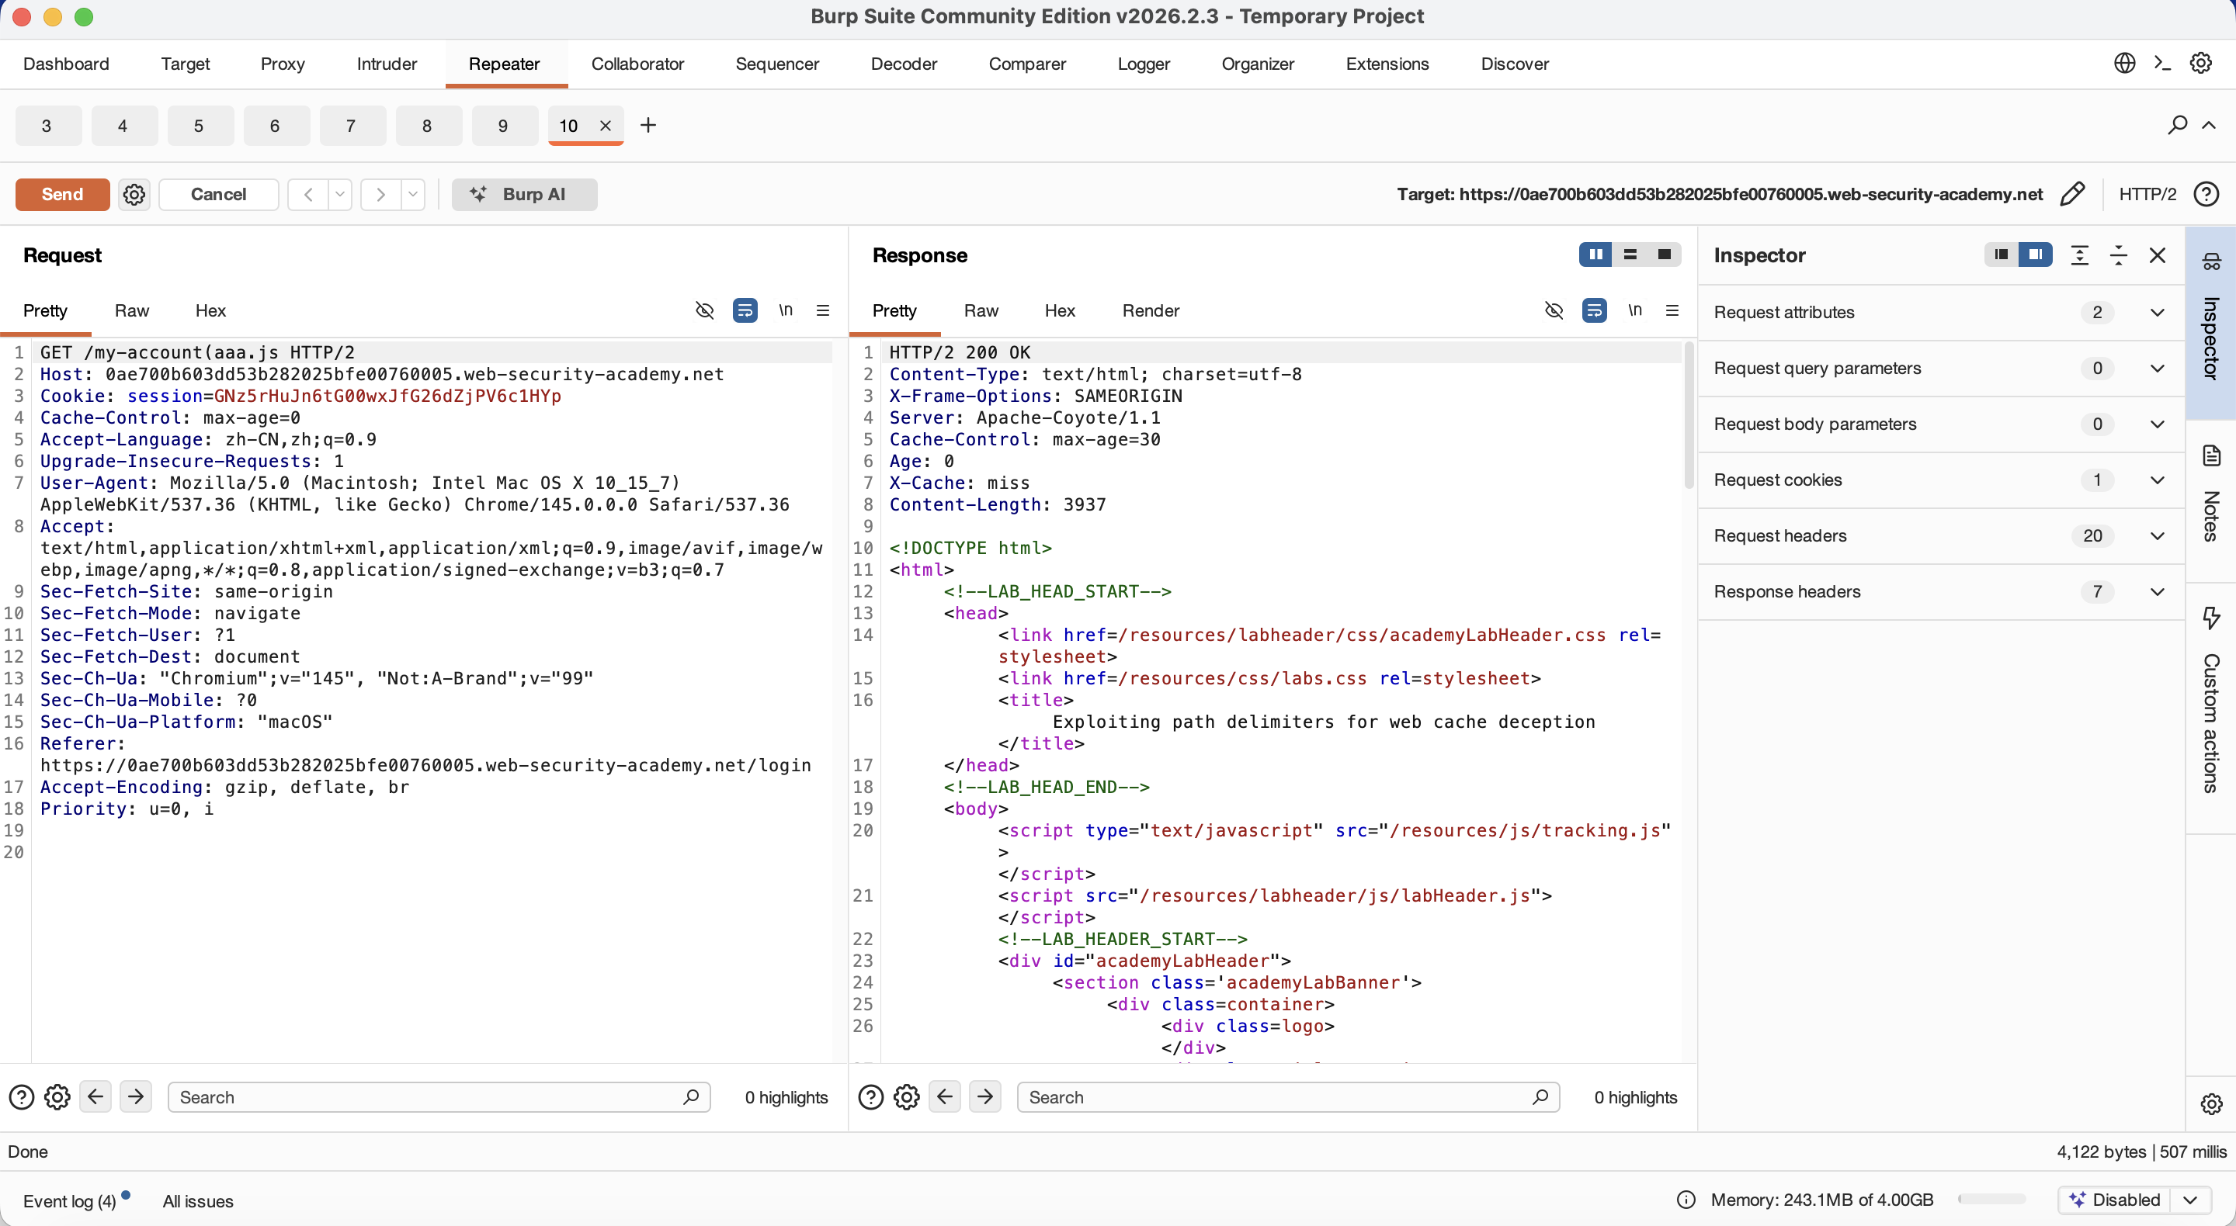This screenshot has width=2236, height=1226.
Task: Cancel the current request
Action: (x=218, y=194)
